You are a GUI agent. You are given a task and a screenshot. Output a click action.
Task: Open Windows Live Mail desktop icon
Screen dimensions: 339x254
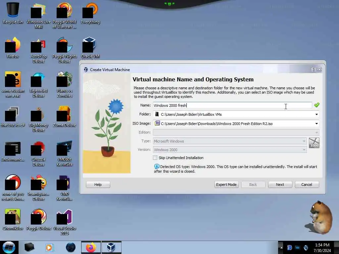click(38, 15)
